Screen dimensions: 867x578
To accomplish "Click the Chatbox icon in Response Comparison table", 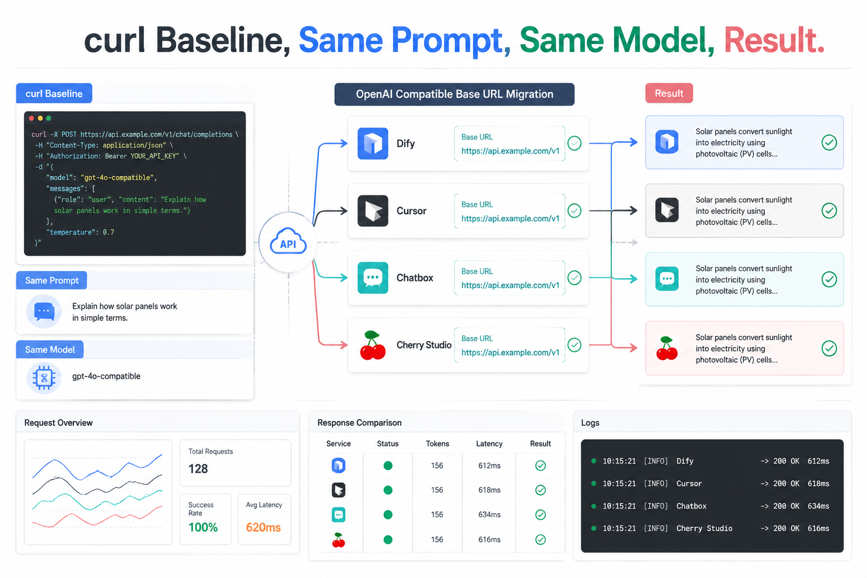I will pyautogui.click(x=338, y=515).
